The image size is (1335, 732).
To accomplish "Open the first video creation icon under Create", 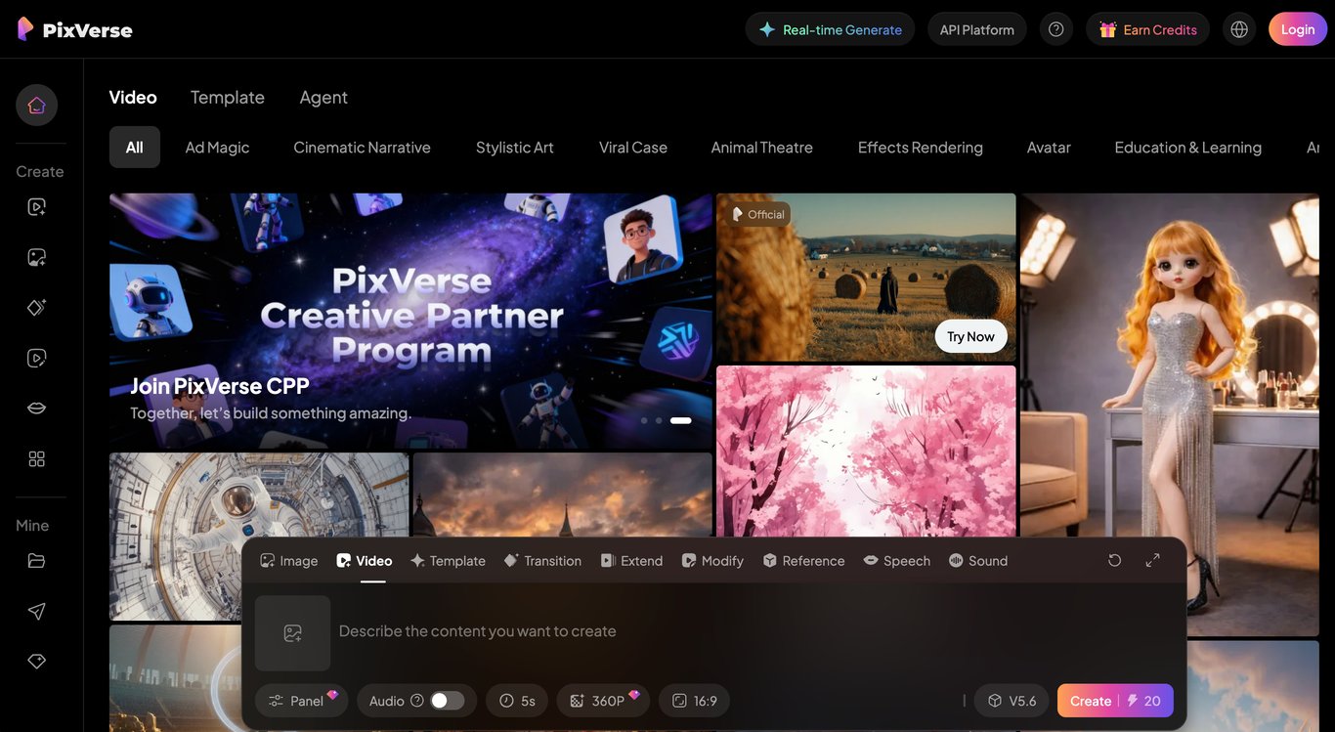I will 35,206.
